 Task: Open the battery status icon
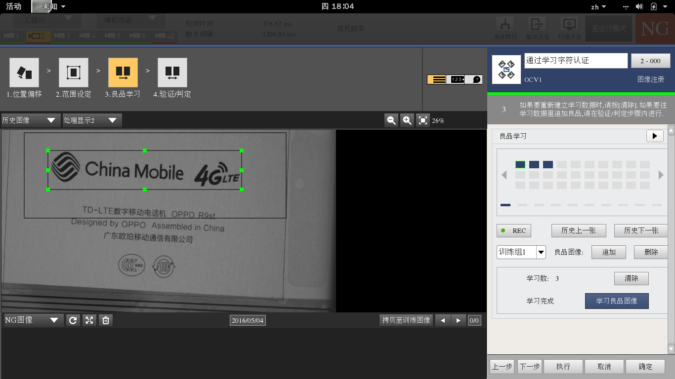(654, 6)
